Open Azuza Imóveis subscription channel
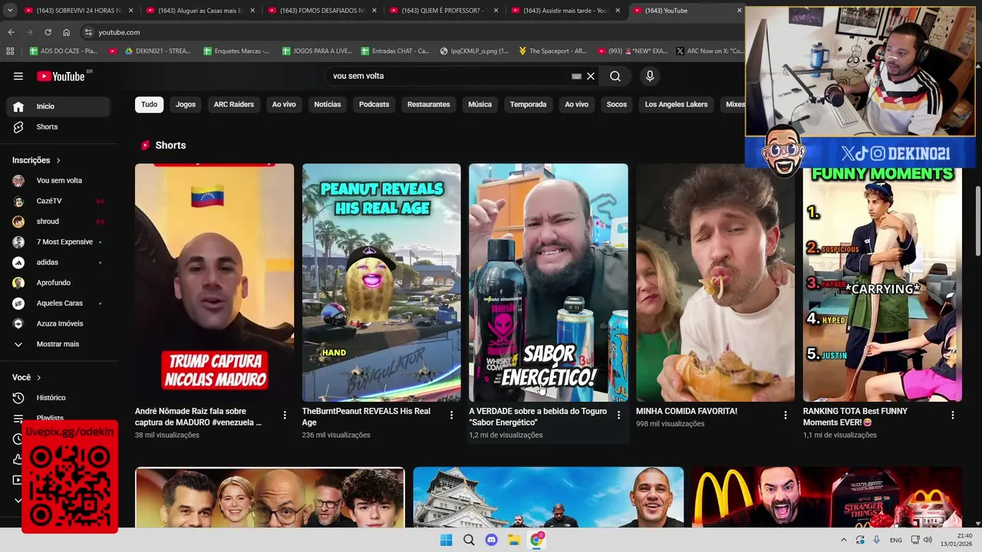The image size is (982, 552). point(58,324)
